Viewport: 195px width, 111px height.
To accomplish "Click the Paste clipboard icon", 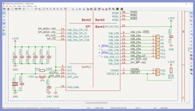I will tap(24, 9).
